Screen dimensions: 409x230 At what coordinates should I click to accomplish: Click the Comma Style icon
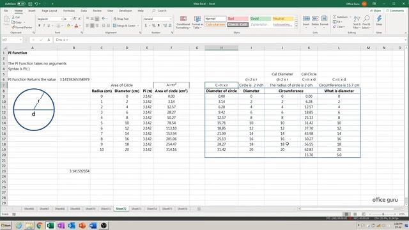(158, 26)
